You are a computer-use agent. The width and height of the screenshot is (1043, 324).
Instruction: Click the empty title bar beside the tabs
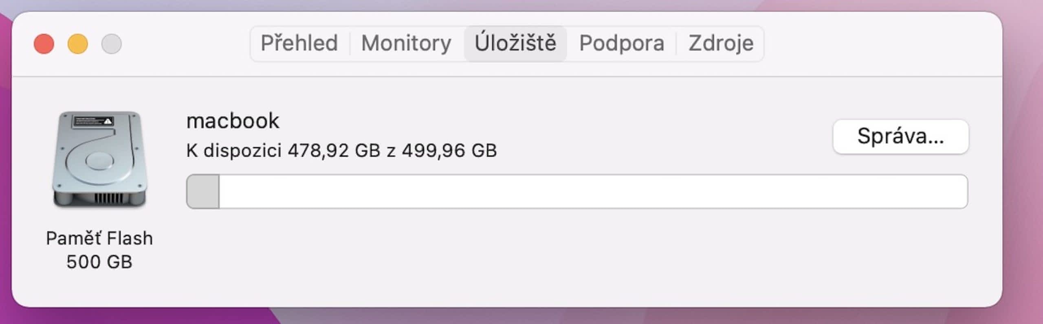pos(876,44)
